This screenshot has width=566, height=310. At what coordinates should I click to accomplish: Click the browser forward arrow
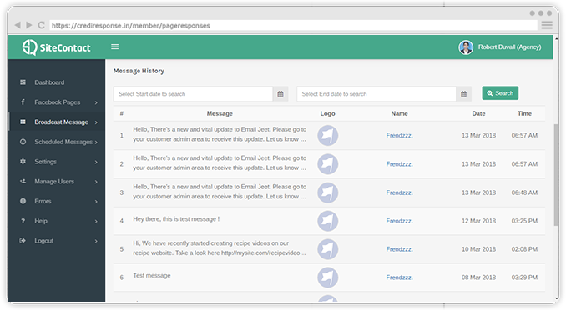tap(29, 25)
